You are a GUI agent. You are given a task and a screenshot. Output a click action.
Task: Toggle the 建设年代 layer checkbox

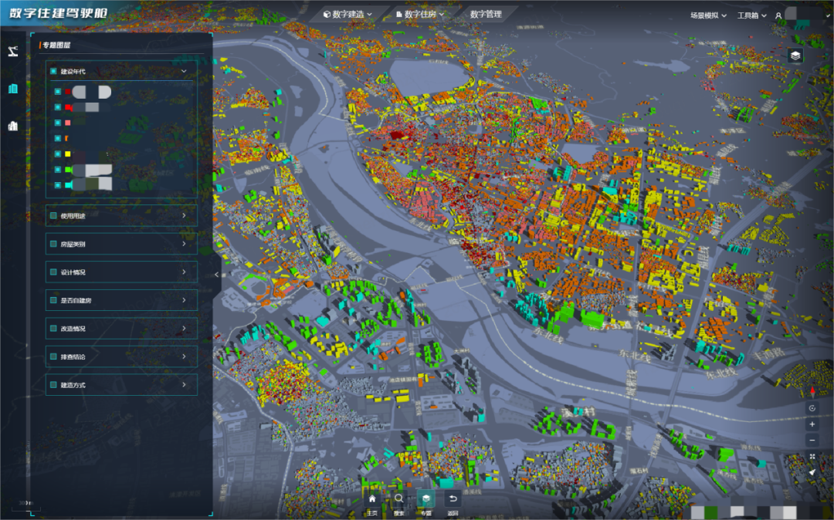(x=53, y=71)
